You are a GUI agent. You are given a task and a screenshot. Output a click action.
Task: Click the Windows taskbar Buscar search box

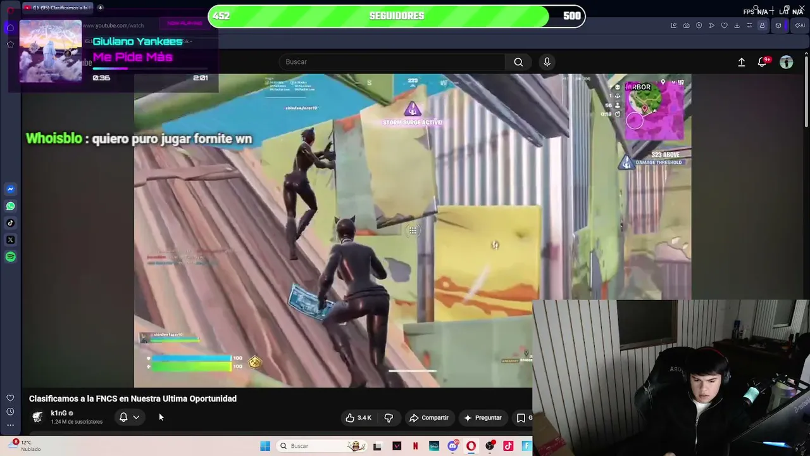[x=321, y=446]
